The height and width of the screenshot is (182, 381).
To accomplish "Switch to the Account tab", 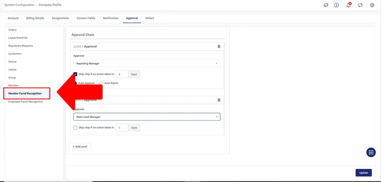I will (x=13, y=18).
